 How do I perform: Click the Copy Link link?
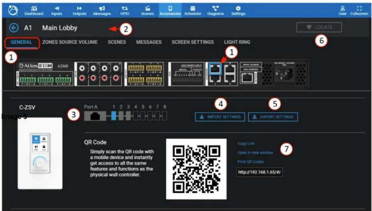click(246, 143)
